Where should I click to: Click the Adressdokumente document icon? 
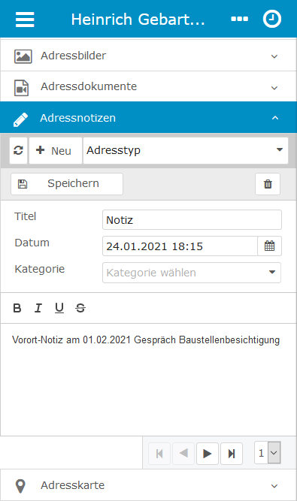(x=21, y=88)
